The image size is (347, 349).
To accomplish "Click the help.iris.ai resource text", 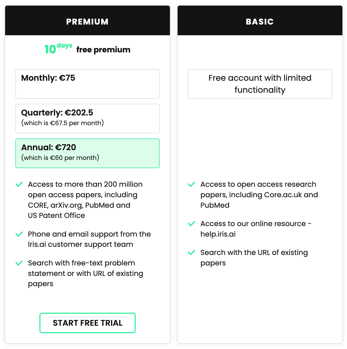I will coord(218,234).
